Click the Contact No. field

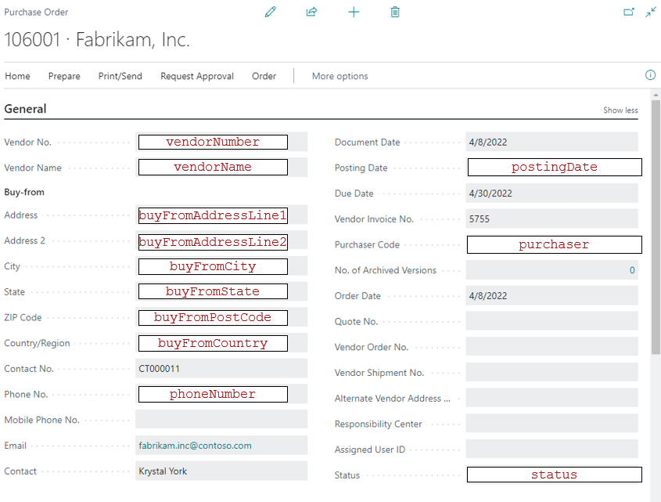point(221,368)
